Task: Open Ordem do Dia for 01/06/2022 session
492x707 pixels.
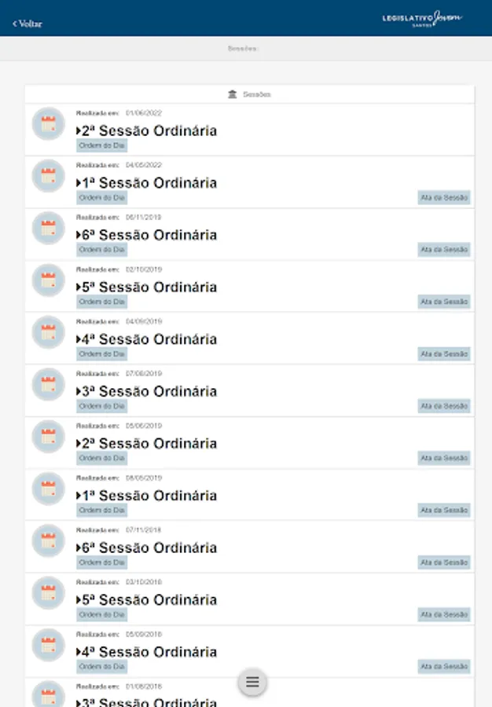Action: tap(101, 145)
